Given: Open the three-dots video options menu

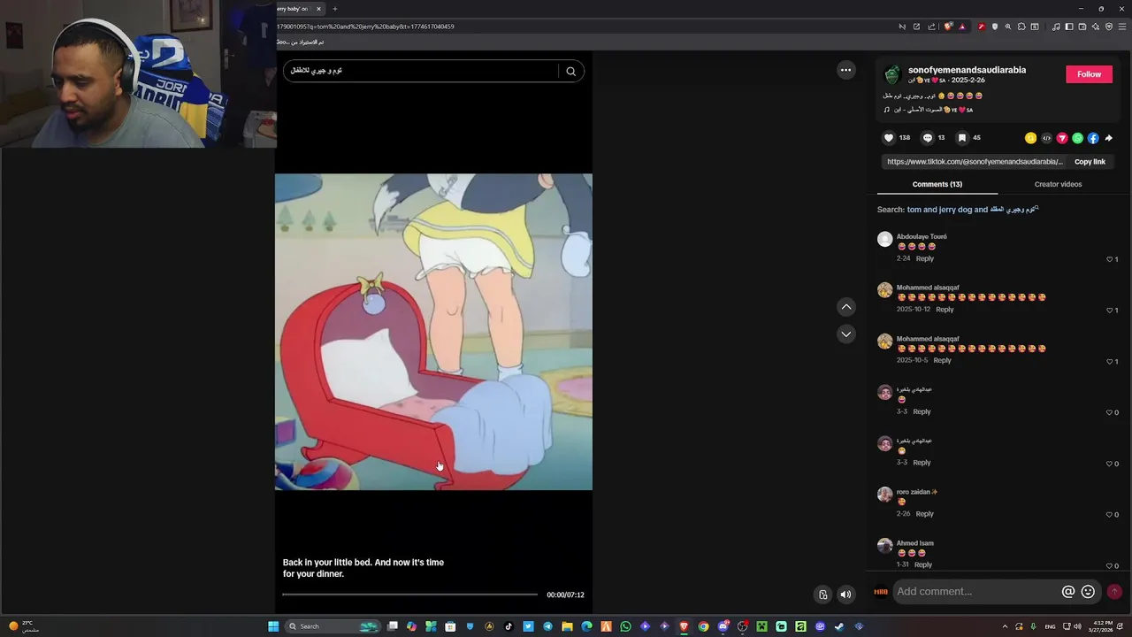Looking at the screenshot, I should pos(846,70).
